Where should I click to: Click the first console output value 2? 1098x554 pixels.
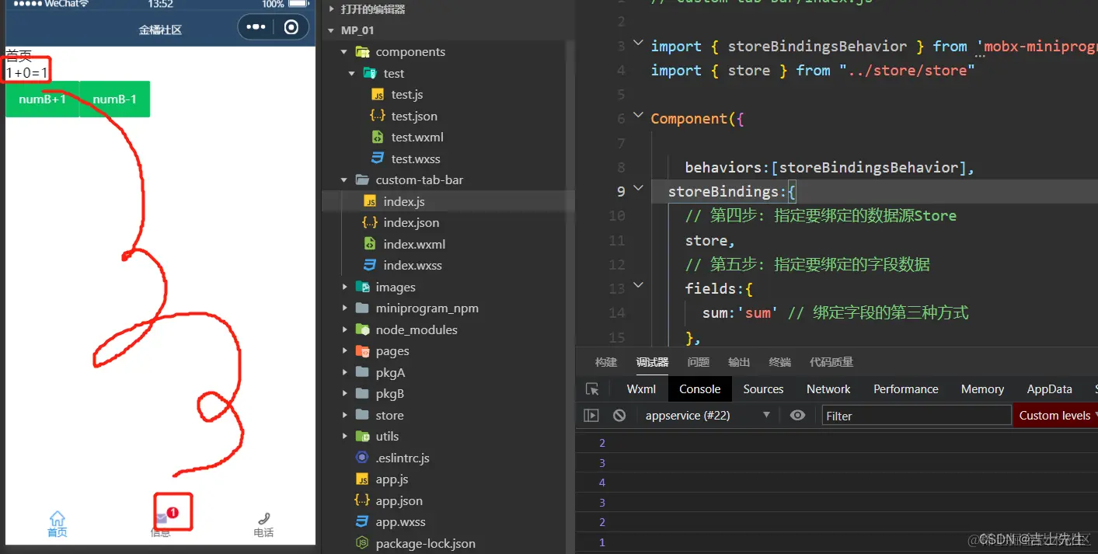602,443
